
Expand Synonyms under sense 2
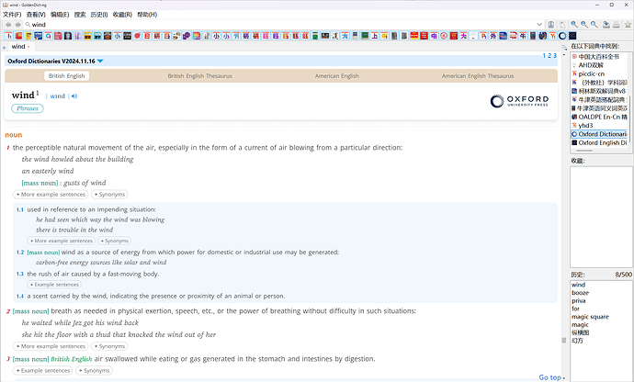tap(109, 346)
